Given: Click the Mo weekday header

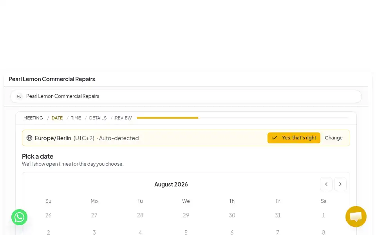Looking at the screenshot, I should [94, 201].
